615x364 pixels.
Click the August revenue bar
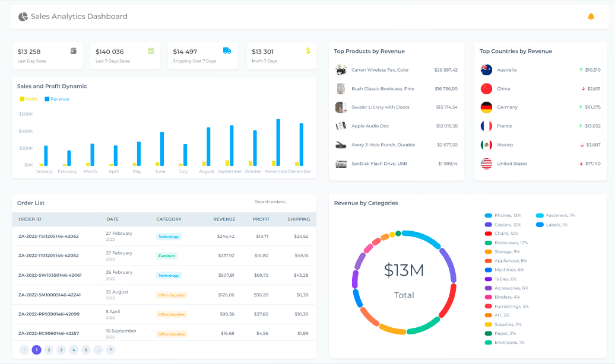click(208, 146)
